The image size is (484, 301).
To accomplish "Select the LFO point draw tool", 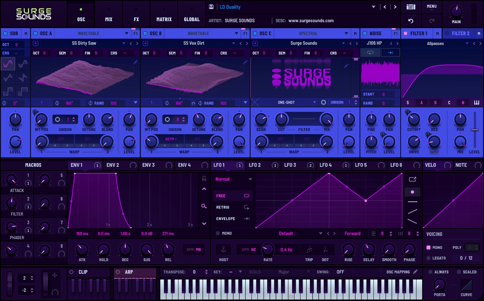I will pos(412,192).
